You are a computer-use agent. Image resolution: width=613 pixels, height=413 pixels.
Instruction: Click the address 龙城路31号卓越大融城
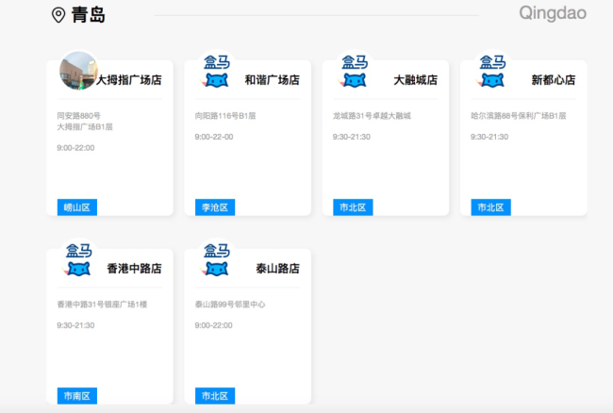372,116
